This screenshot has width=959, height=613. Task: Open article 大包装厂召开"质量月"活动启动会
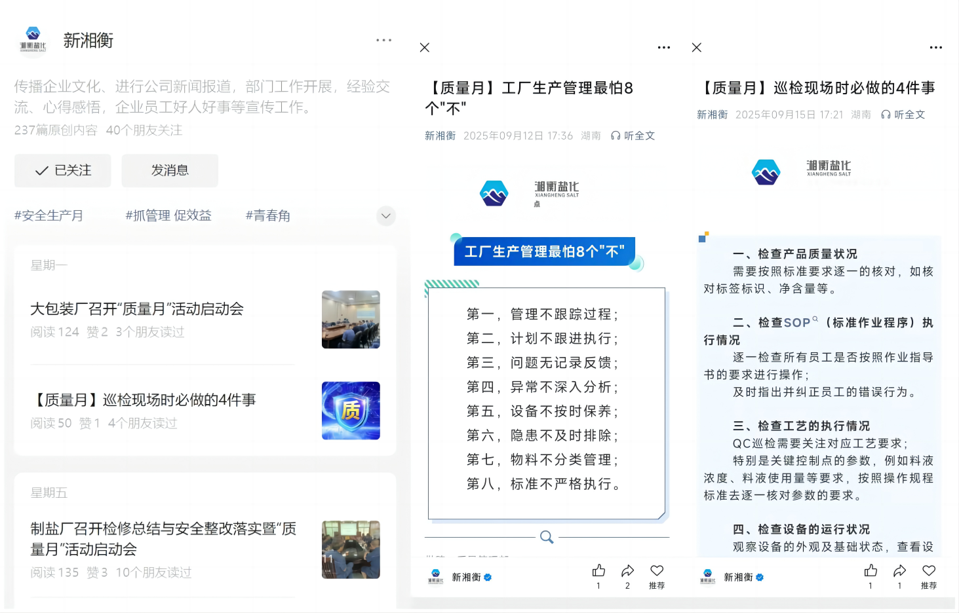[x=137, y=309]
